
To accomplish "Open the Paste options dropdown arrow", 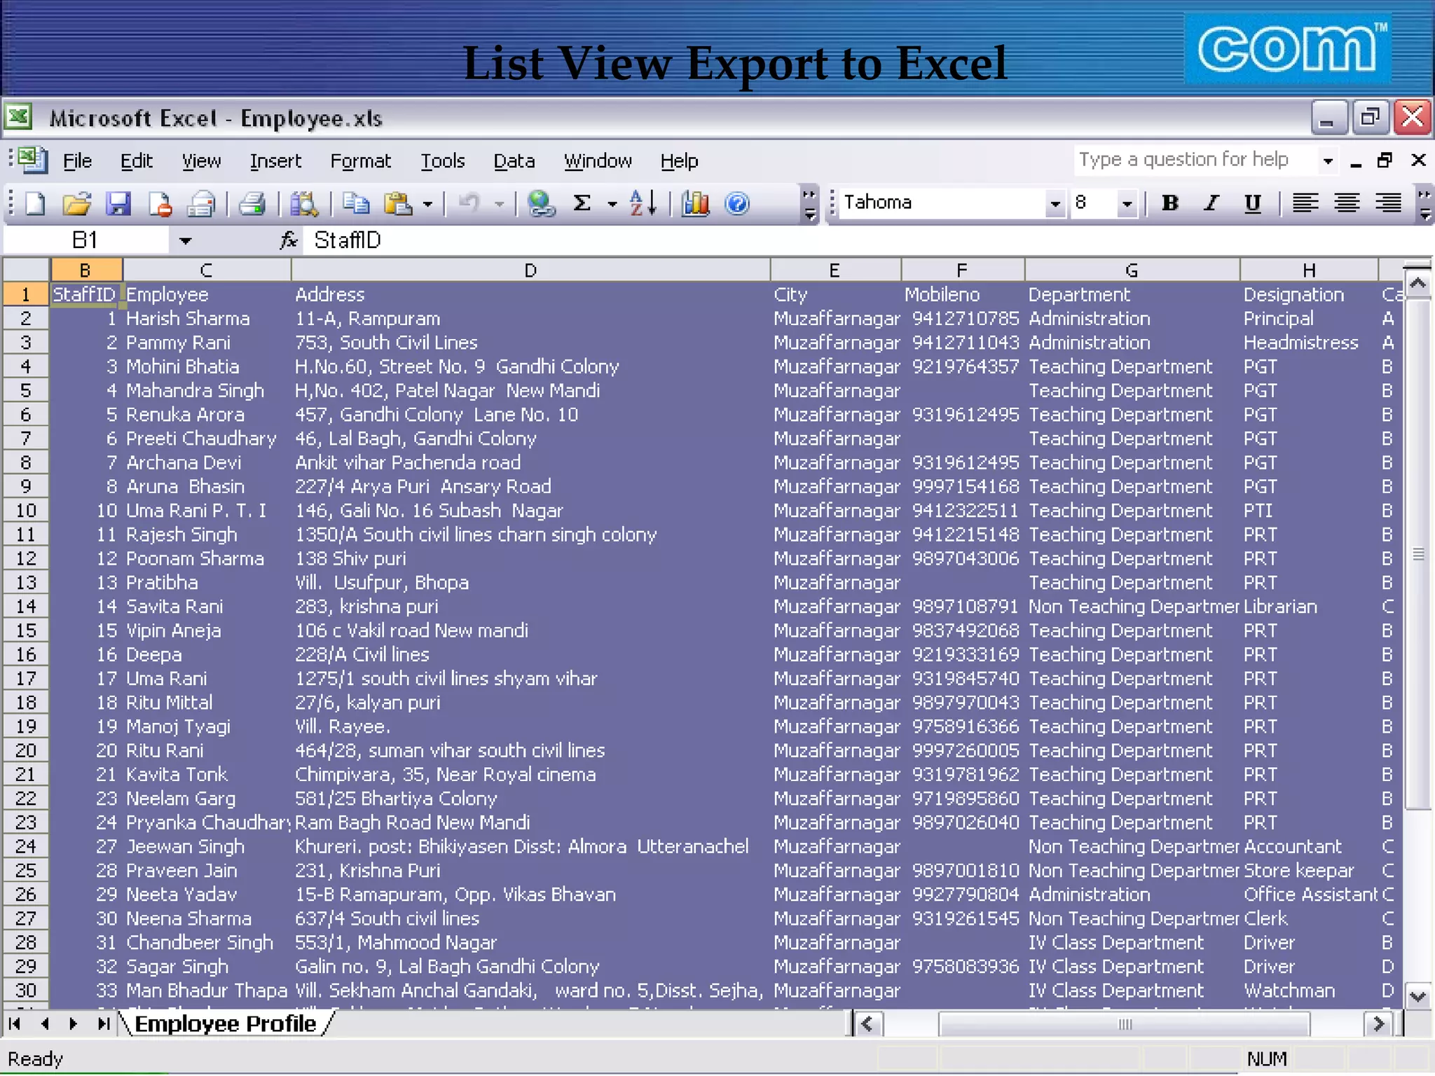I will click(427, 205).
